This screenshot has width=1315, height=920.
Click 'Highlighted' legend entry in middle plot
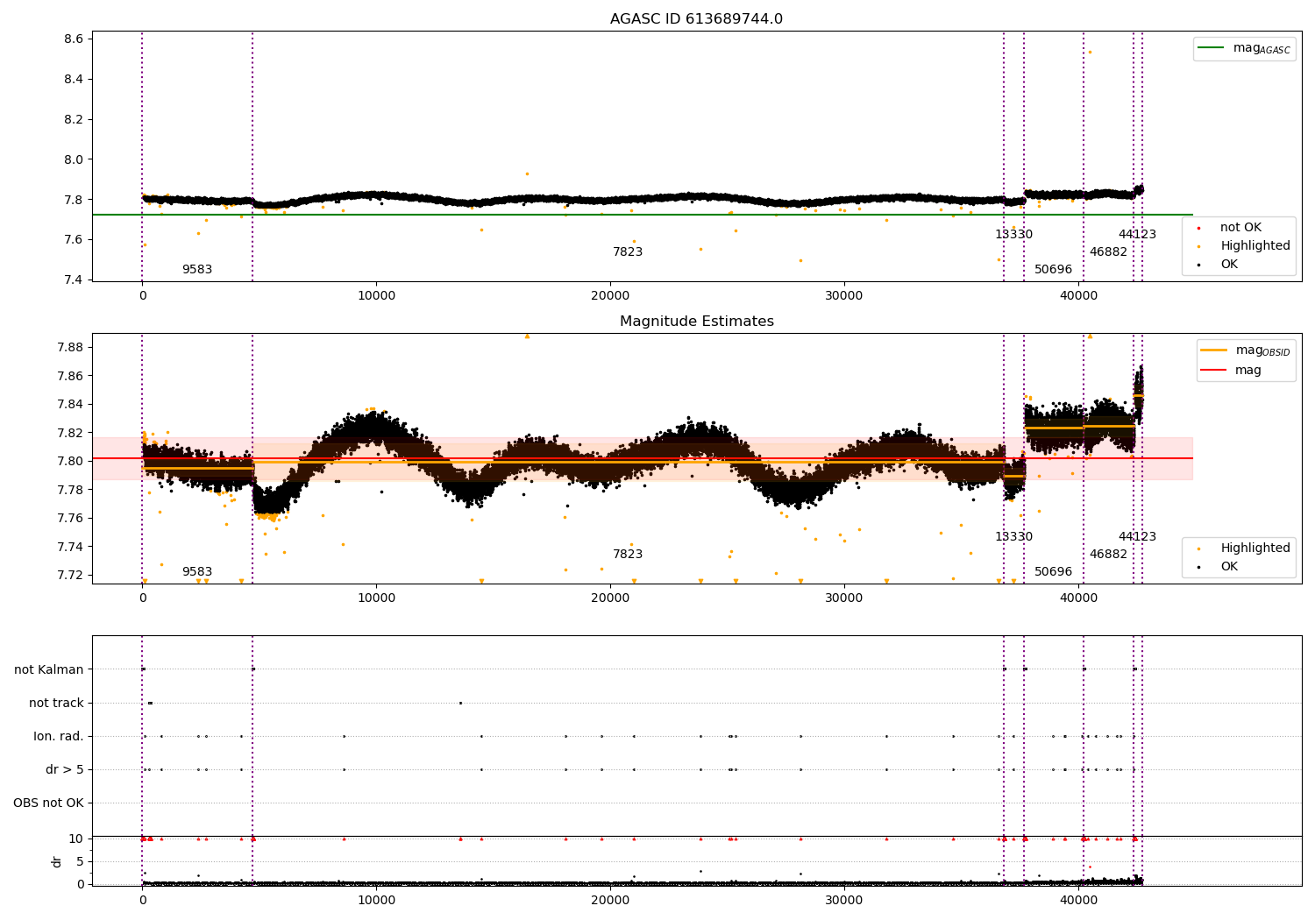pyautogui.click(x=1255, y=548)
